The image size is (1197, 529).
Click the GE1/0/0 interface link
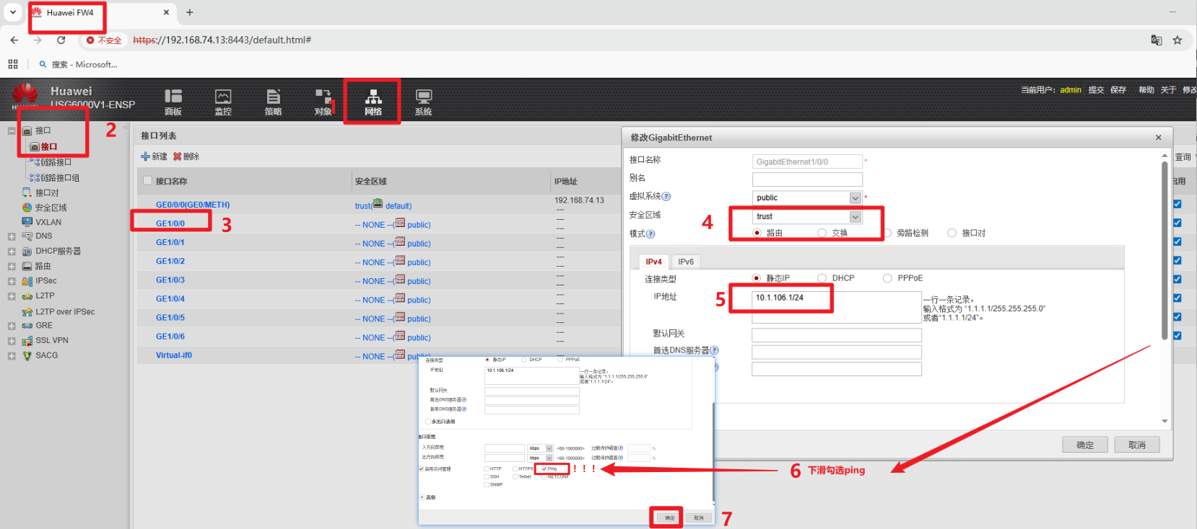click(x=170, y=223)
